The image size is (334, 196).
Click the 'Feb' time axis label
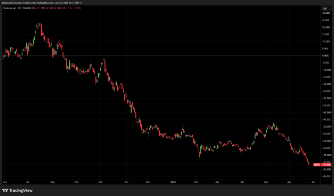click(196, 182)
